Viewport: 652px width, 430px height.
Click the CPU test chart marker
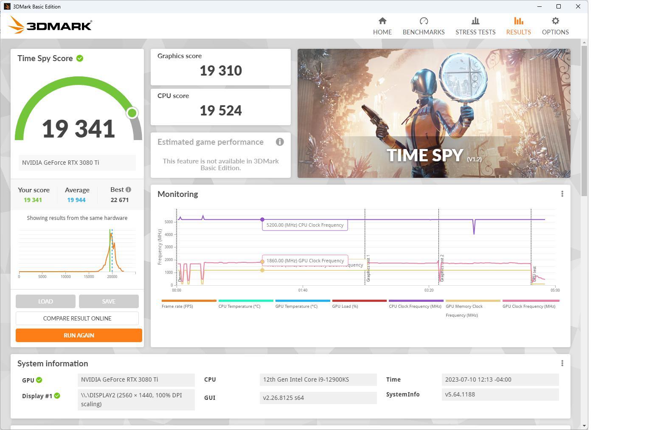click(534, 274)
